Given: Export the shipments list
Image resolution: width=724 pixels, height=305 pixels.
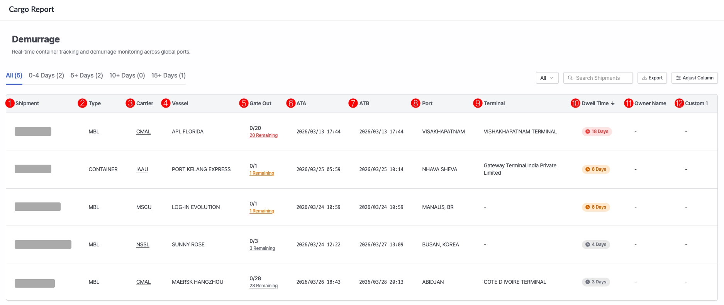Looking at the screenshot, I should coord(653,78).
